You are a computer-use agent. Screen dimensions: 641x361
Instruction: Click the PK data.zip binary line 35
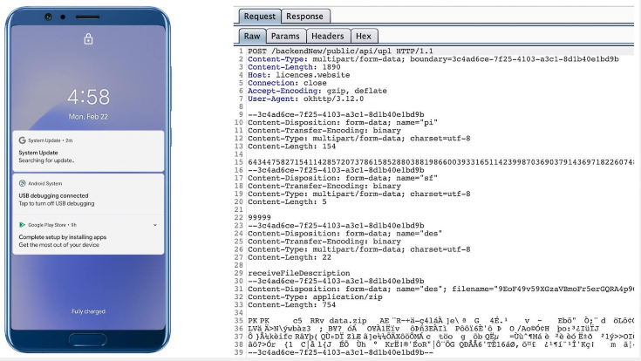pos(440,321)
